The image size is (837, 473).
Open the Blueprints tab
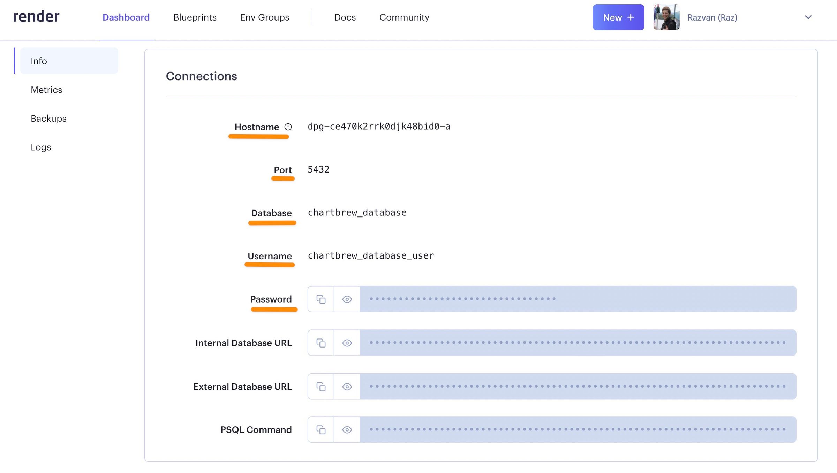(x=195, y=17)
